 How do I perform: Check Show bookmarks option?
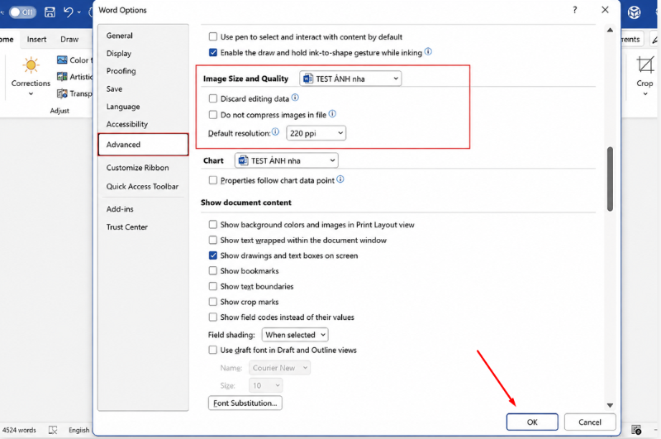(x=213, y=270)
